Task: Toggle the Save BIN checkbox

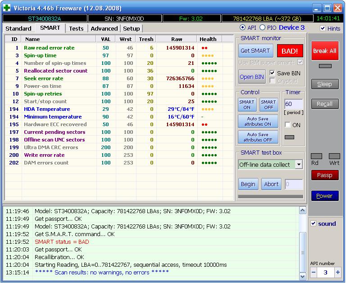Action: (272, 73)
